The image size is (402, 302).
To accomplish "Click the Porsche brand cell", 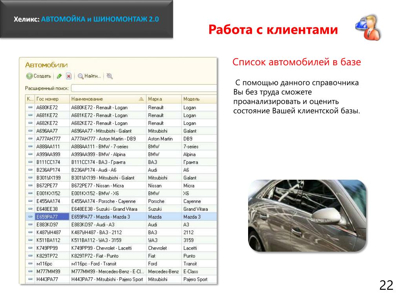I will [164, 201].
